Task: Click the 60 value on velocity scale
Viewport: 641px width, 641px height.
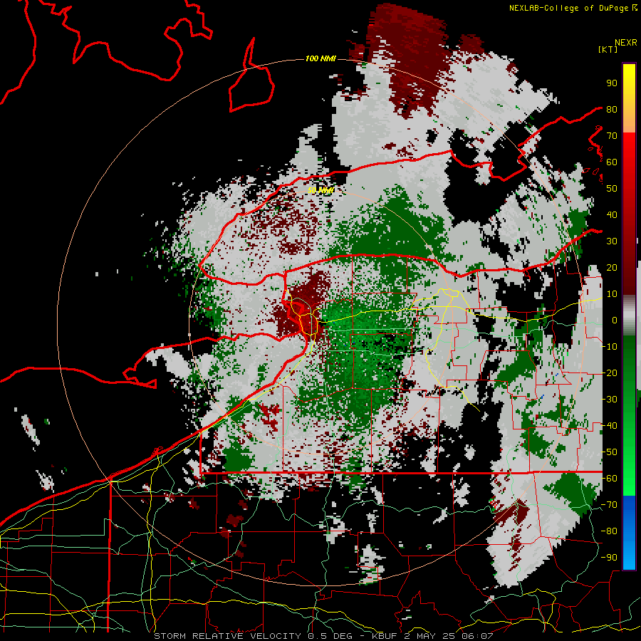Action: coord(612,162)
